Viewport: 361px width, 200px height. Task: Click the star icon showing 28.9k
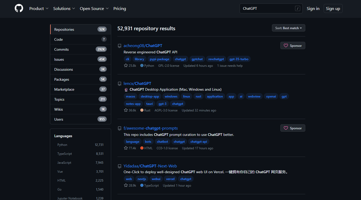pos(126,185)
